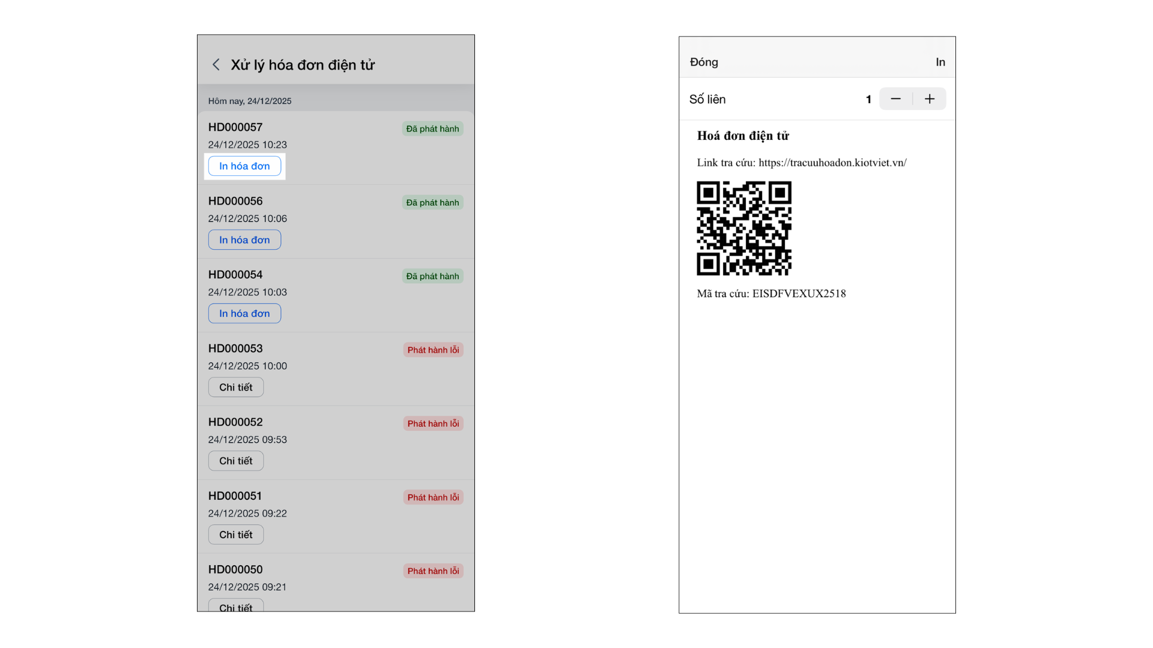Select the HD000056 invoice title
The height and width of the screenshot is (648, 1153).
click(x=235, y=201)
